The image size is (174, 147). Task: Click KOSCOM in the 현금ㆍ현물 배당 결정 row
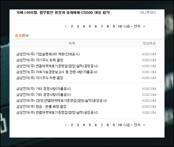pos(149,107)
